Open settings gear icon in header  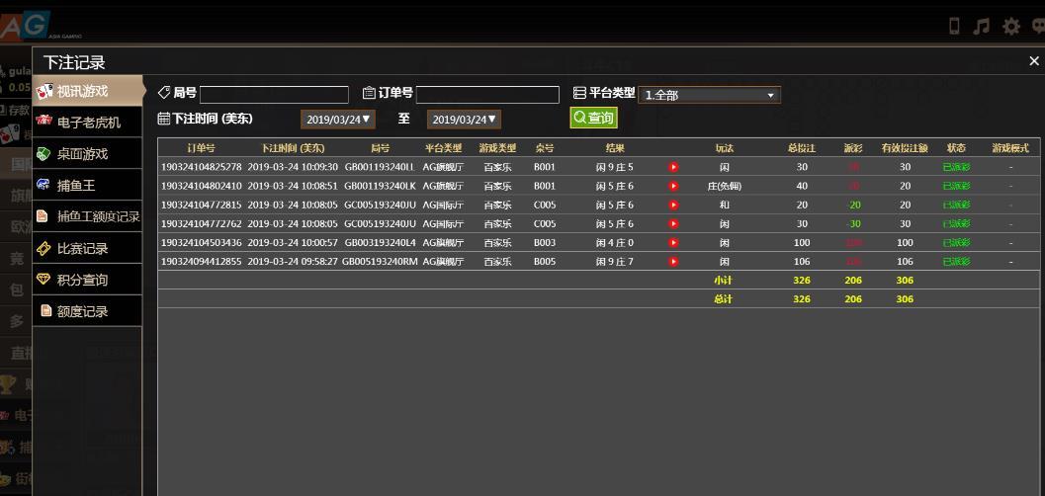tap(1011, 26)
